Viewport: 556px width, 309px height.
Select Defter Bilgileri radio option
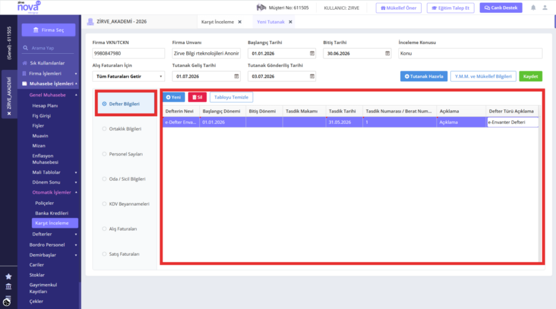click(x=104, y=104)
